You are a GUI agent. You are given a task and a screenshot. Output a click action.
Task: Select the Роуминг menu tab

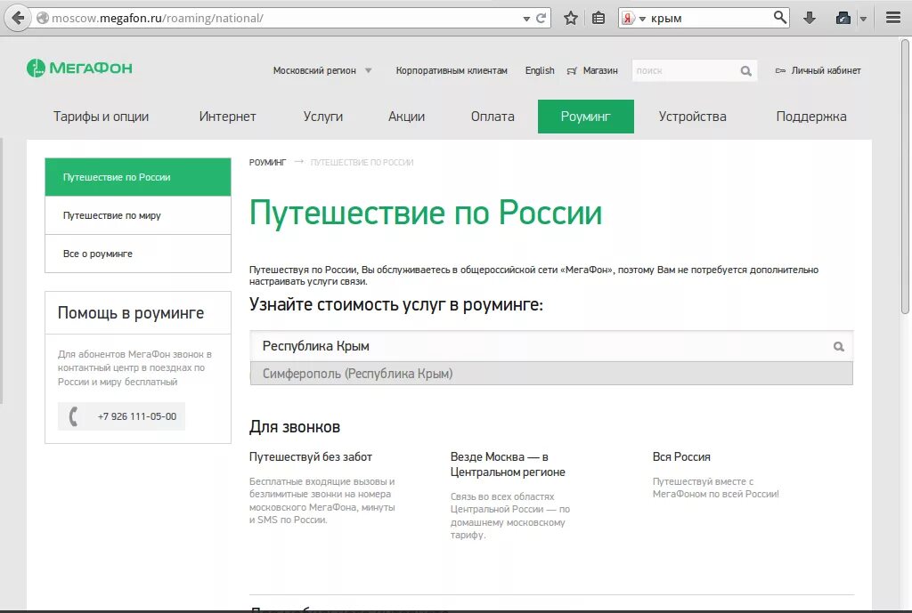tap(586, 117)
